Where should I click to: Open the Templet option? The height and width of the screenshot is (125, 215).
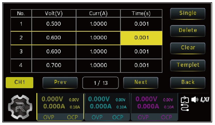[x=188, y=65]
